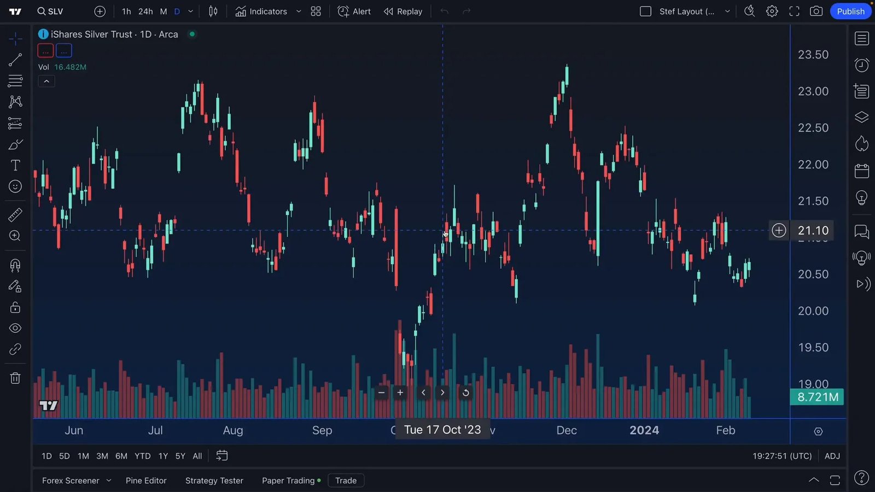Open the SLV symbol search

pyautogui.click(x=50, y=11)
